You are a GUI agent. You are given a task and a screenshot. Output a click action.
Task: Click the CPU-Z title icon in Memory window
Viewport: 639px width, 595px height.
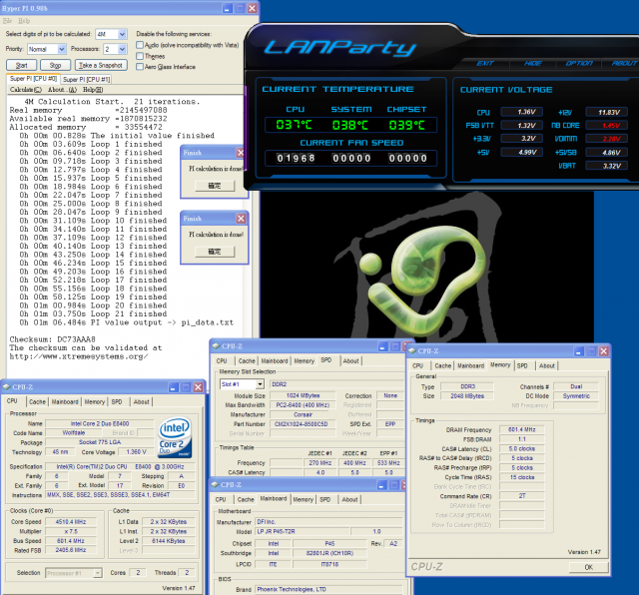coord(412,350)
